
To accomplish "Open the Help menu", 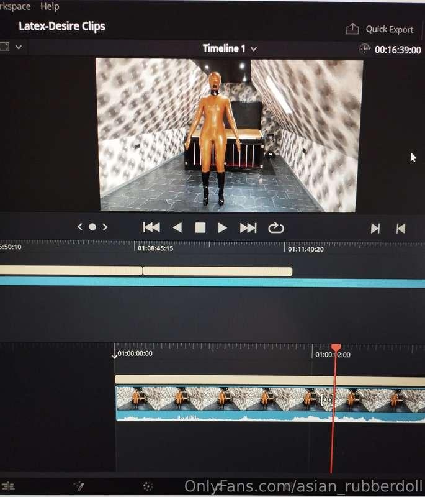I will click(50, 6).
